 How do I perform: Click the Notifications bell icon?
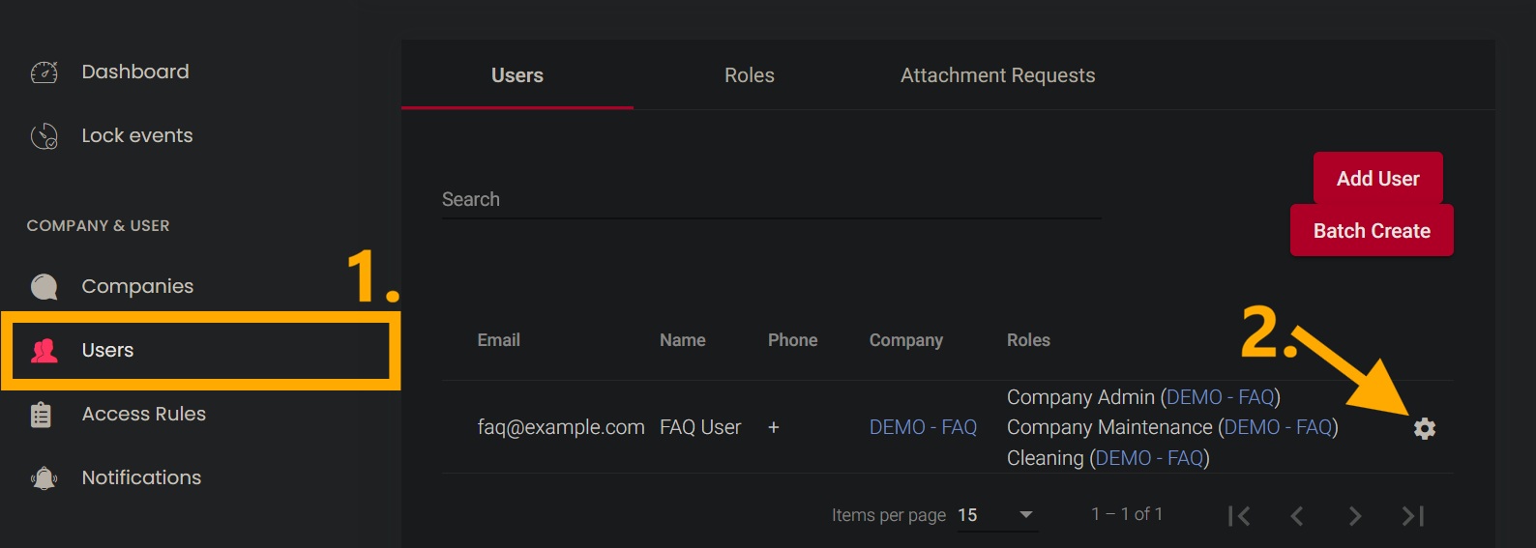coord(44,478)
